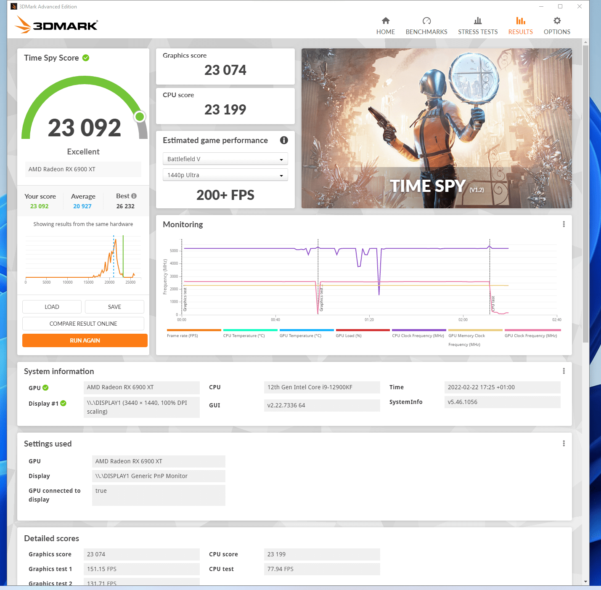Toggle the Frame rate (FPS) legend color
601x590 pixels.
194,330
